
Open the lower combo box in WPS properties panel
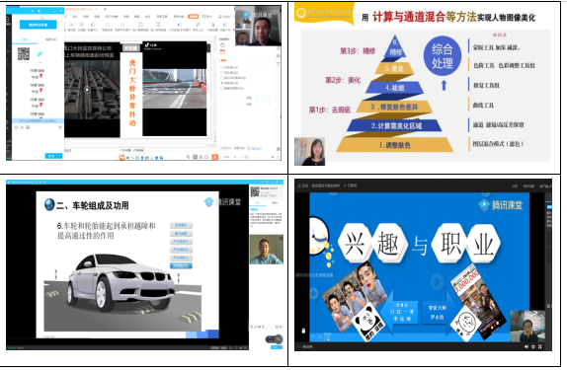[x=263, y=104]
